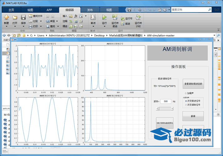Toggle the 加噪声 add-noise radio option

(186, 93)
